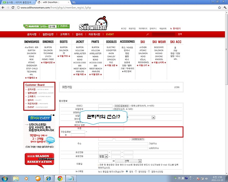Open DESCENTE under Ski Wear
Image resolution: width=228 pixels, height=182 pixels.
(159, 47)
